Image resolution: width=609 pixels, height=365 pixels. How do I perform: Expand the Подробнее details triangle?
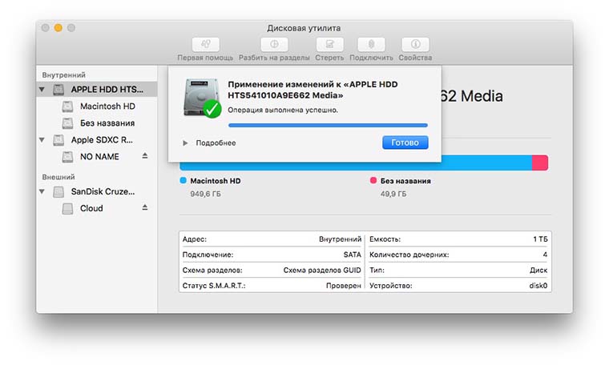[185, 143]
